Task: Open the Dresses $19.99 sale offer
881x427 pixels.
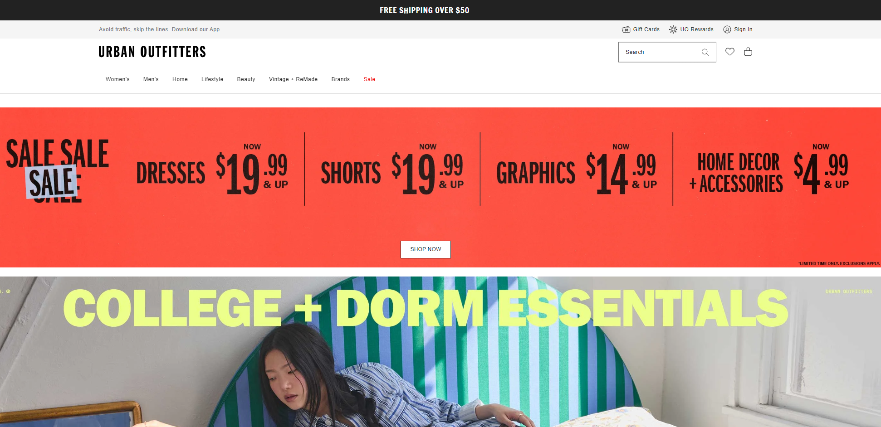Action: 213,170
